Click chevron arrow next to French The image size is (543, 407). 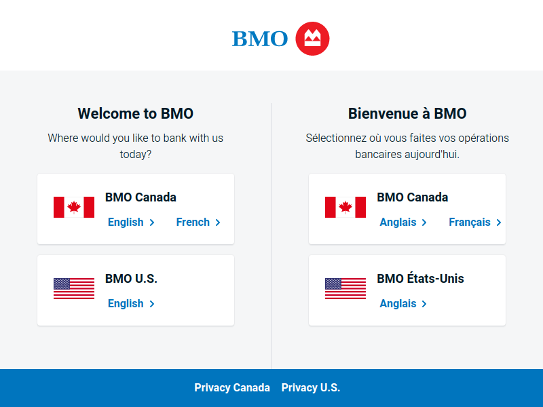coord(218,222)
